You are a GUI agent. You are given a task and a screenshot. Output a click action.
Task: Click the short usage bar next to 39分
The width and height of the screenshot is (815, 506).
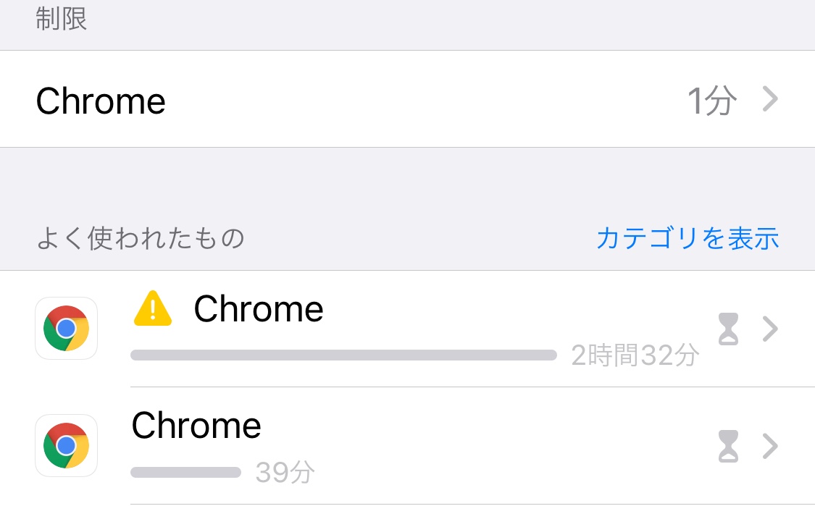pos(185,473)
